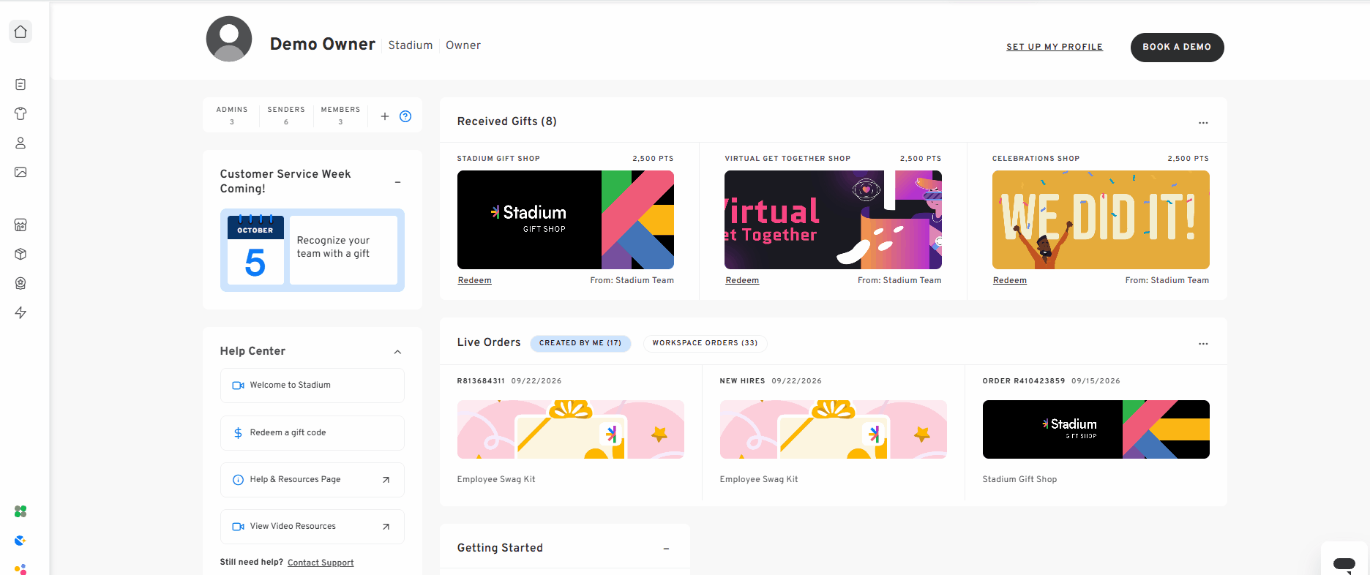The image size is (1370, 575).
Task: Open the New Hires order thumbnail
Action: [834, 429]
